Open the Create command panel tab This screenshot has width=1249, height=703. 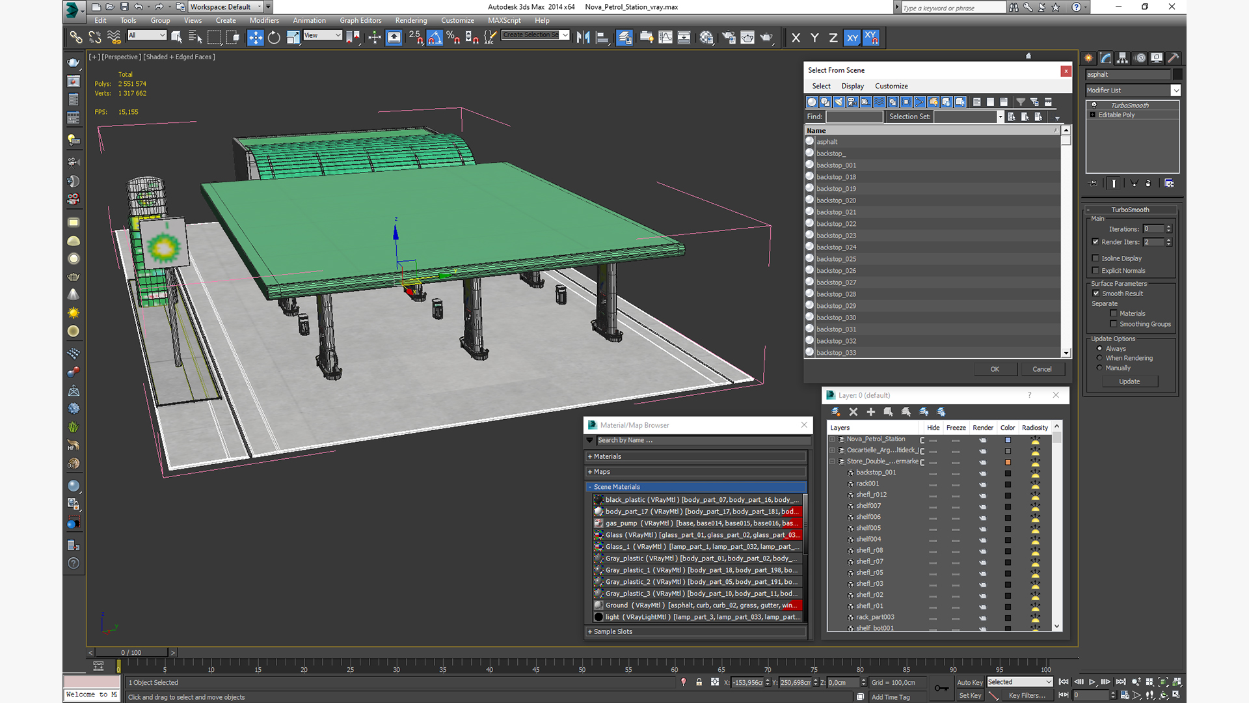(x=1088, y=57)
